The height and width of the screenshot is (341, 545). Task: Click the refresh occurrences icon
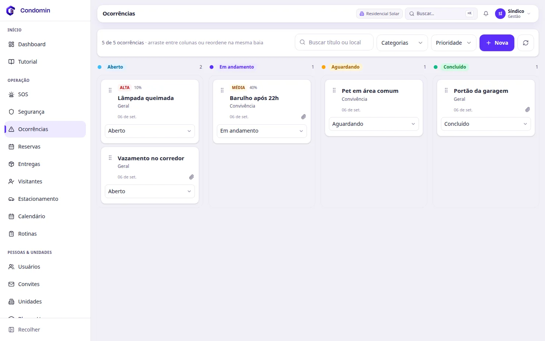[x=526, y=43]
